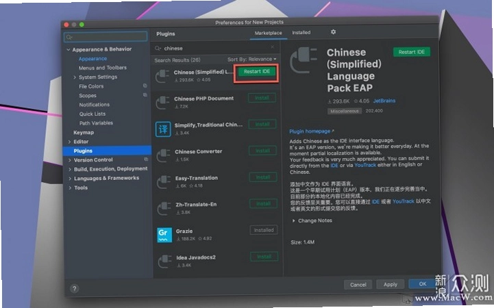Open the Sort By: Relevance dropdown
The height and width of the screenshot is (308, 494).
point(251,59)
